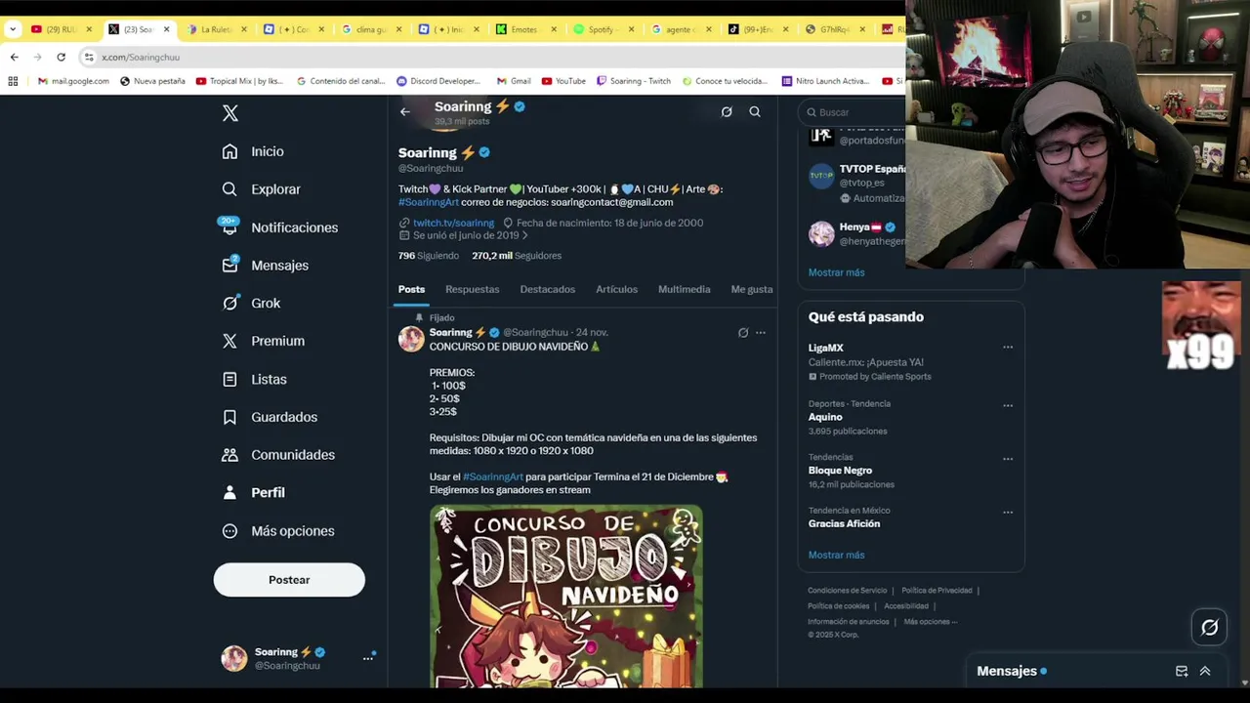1250x703 pixels.
Task: Switch to the Multimedia profile tab
Action: pyautogui.click(x=684, y=289)
